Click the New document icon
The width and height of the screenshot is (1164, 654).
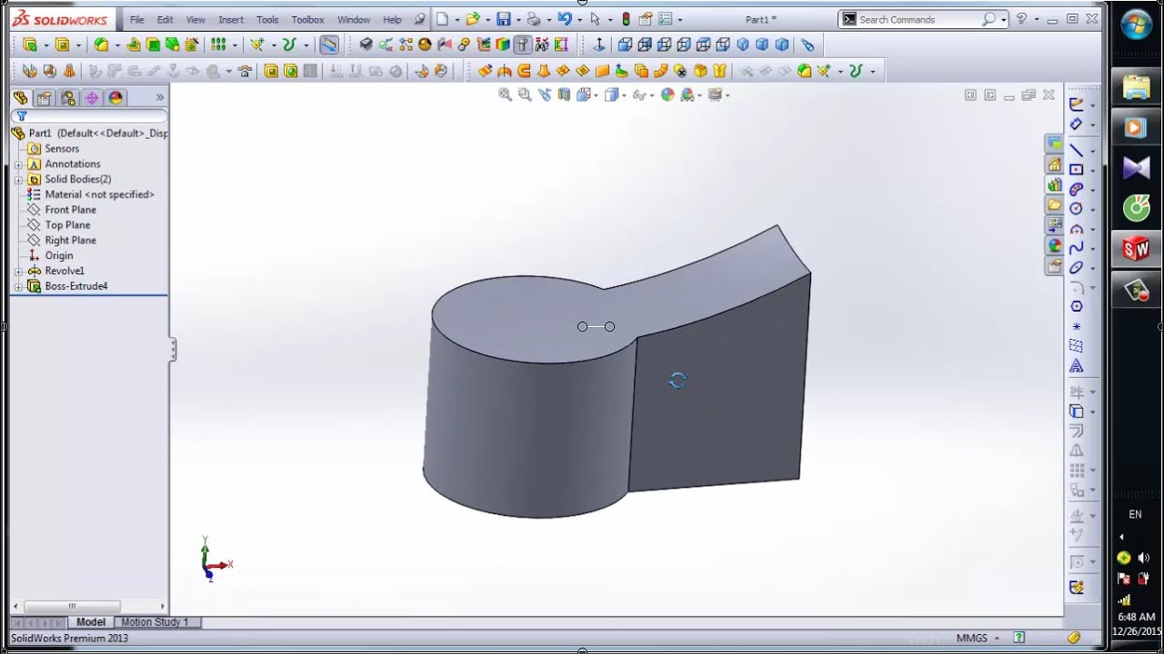point(442,19)
